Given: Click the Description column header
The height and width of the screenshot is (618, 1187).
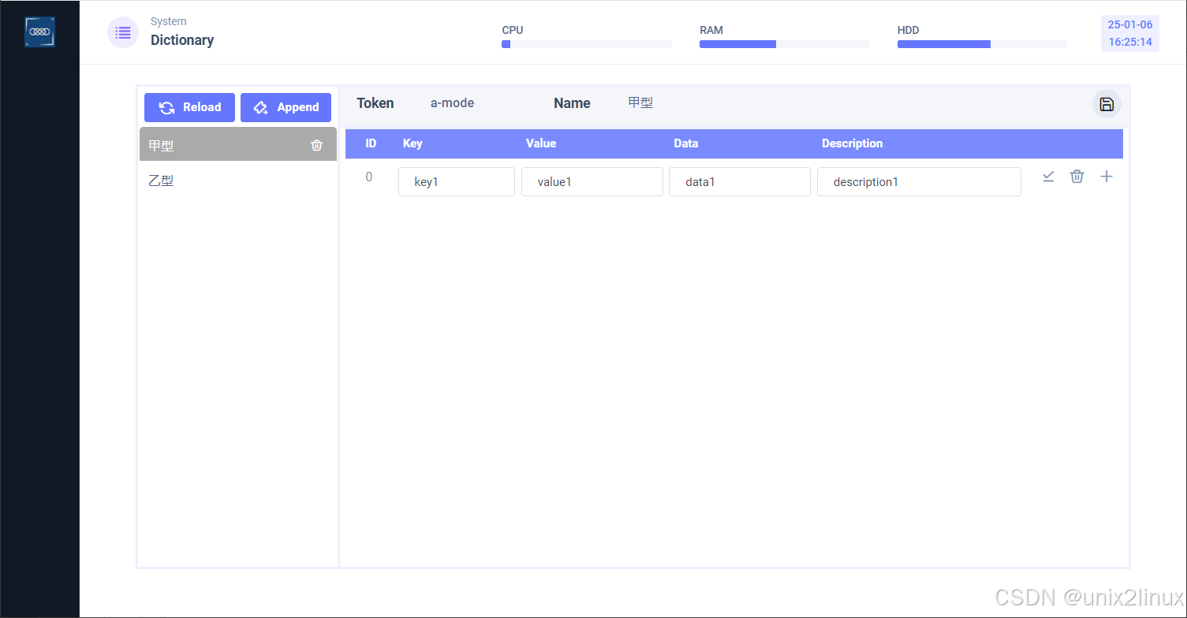Looking at the screenshot, I should pyautogui.click(x=853, y=143).
